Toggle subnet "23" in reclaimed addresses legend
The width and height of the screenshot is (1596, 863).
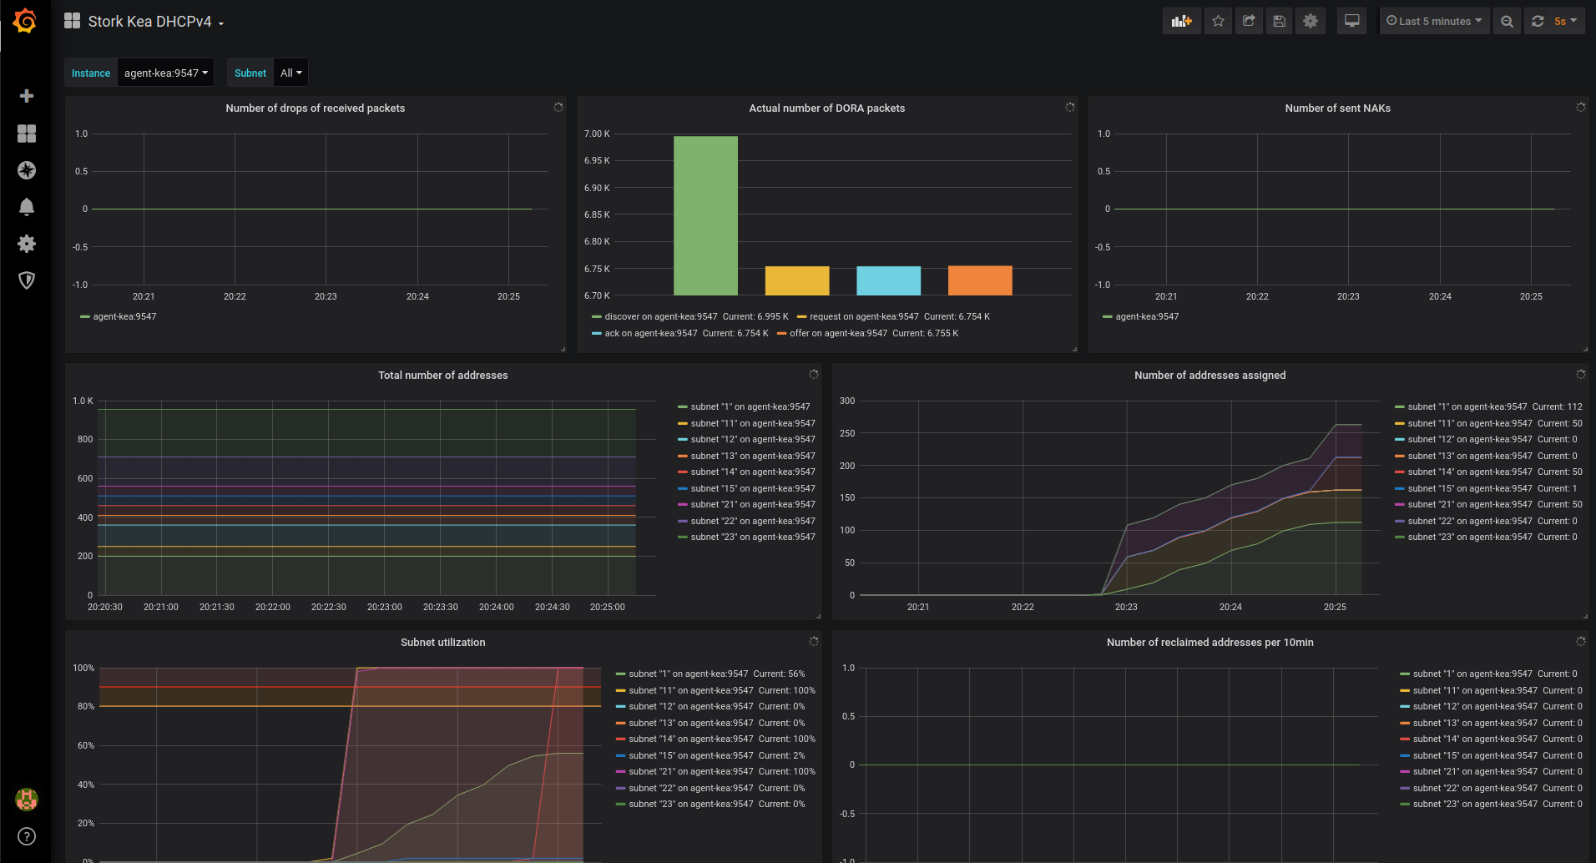[x=1475, y=805]
